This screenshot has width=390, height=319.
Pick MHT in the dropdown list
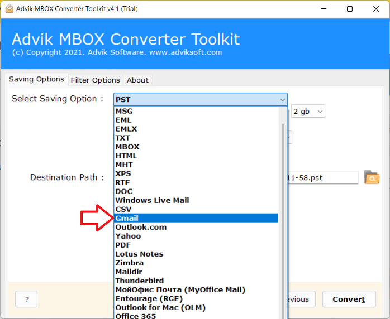click(x=196, y=165)
